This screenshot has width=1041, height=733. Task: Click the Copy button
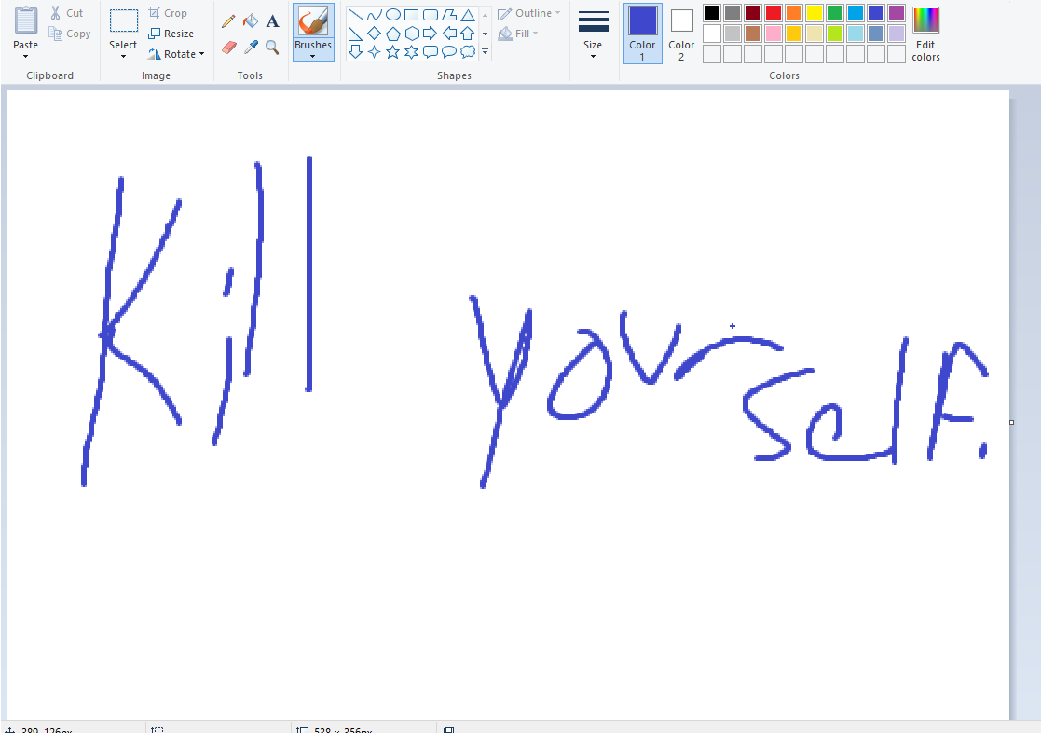point(69,34)
